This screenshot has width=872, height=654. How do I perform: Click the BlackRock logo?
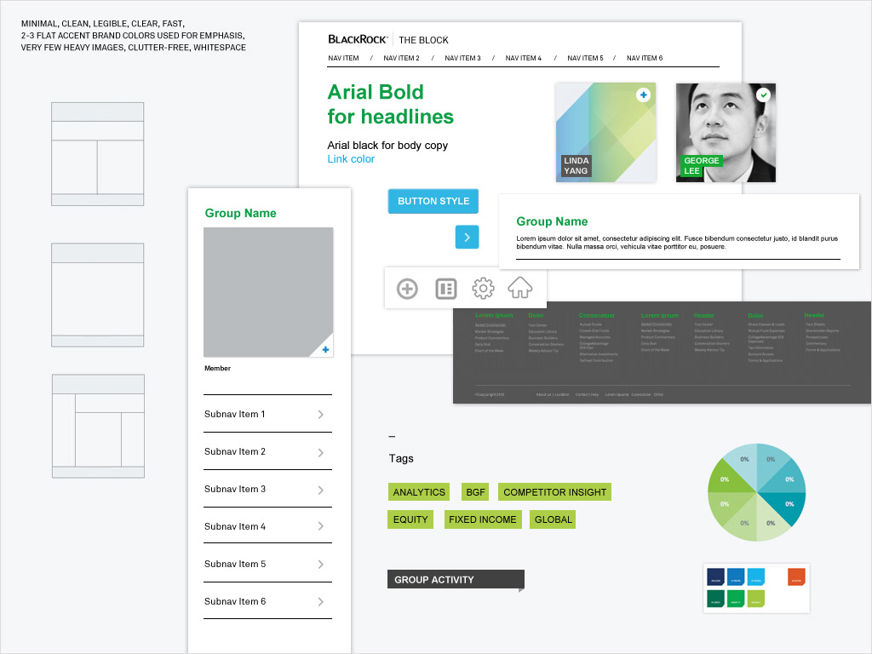(x=358, y=39)
